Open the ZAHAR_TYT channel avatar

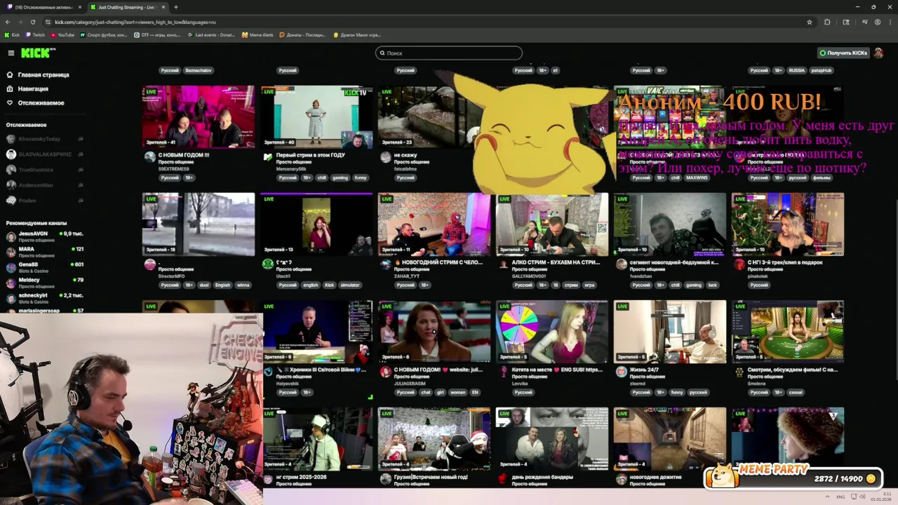(x=385, y=264)
